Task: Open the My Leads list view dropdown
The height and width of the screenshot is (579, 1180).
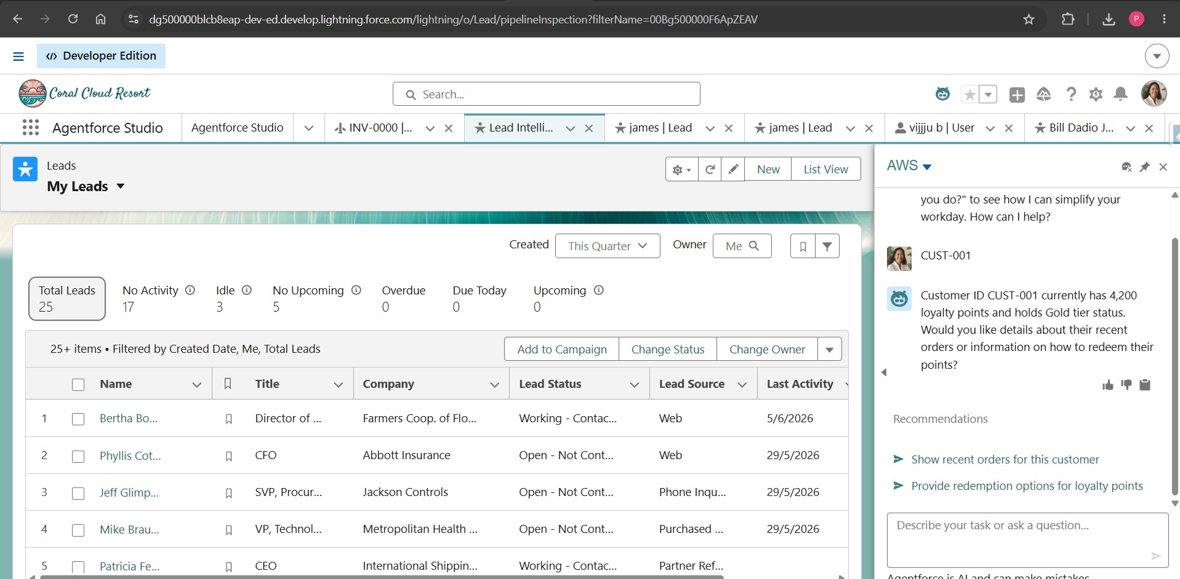Action: [x=120, y=186]
